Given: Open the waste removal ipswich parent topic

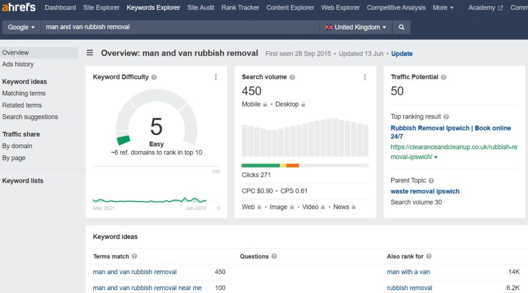Looking at the screenshot, I should point(425,191).
